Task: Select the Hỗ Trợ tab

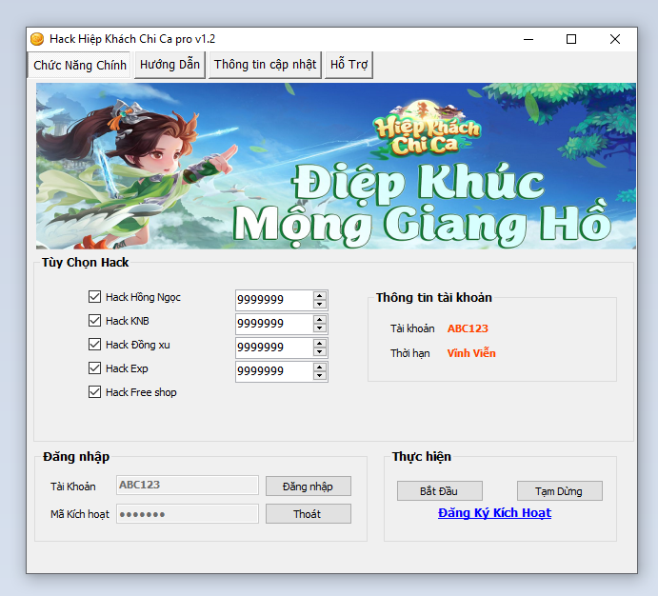Action: [349, 65]
